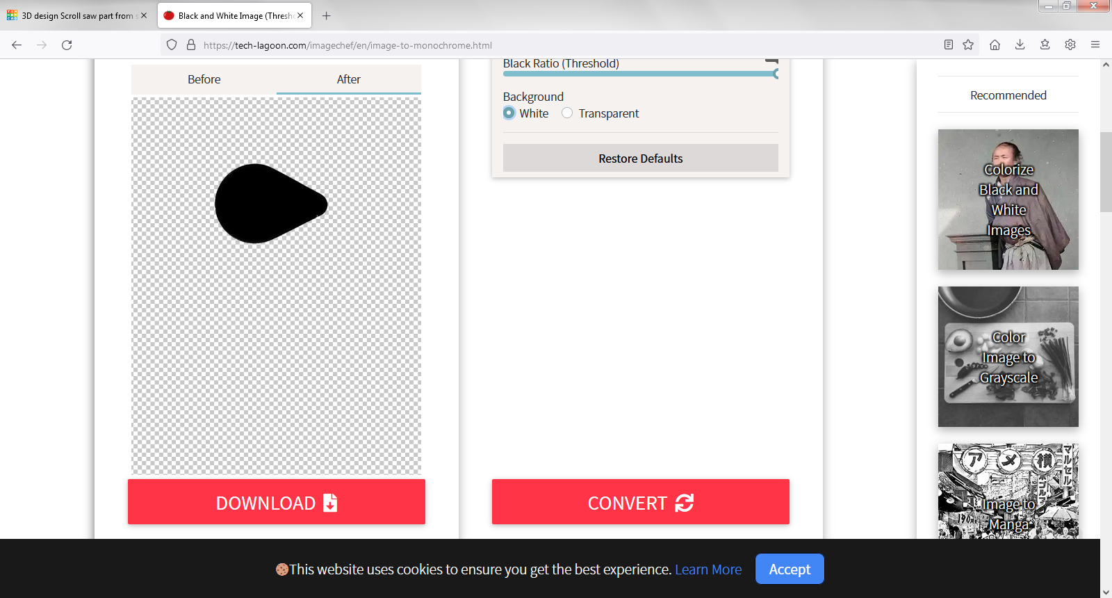Show the Before image view
This screenshot has height=598, width=1112.
coord(204,79)
